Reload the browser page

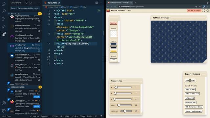(115, 7)
